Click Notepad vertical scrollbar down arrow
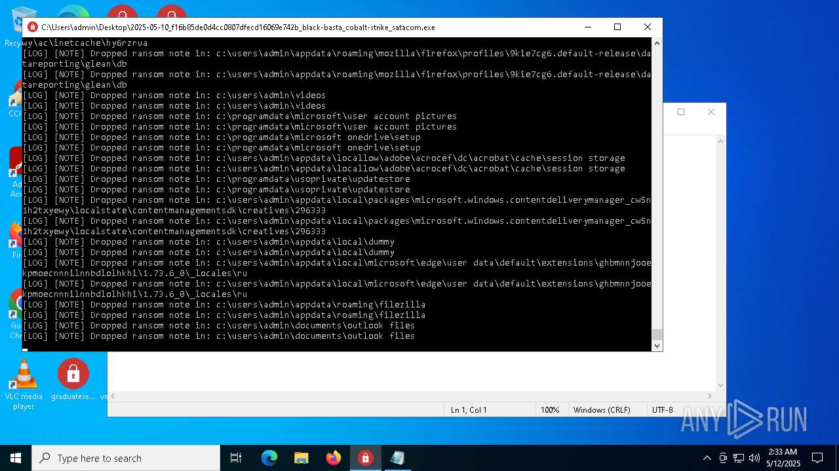Screen dimensions: 839x471 tap(720, 385)
